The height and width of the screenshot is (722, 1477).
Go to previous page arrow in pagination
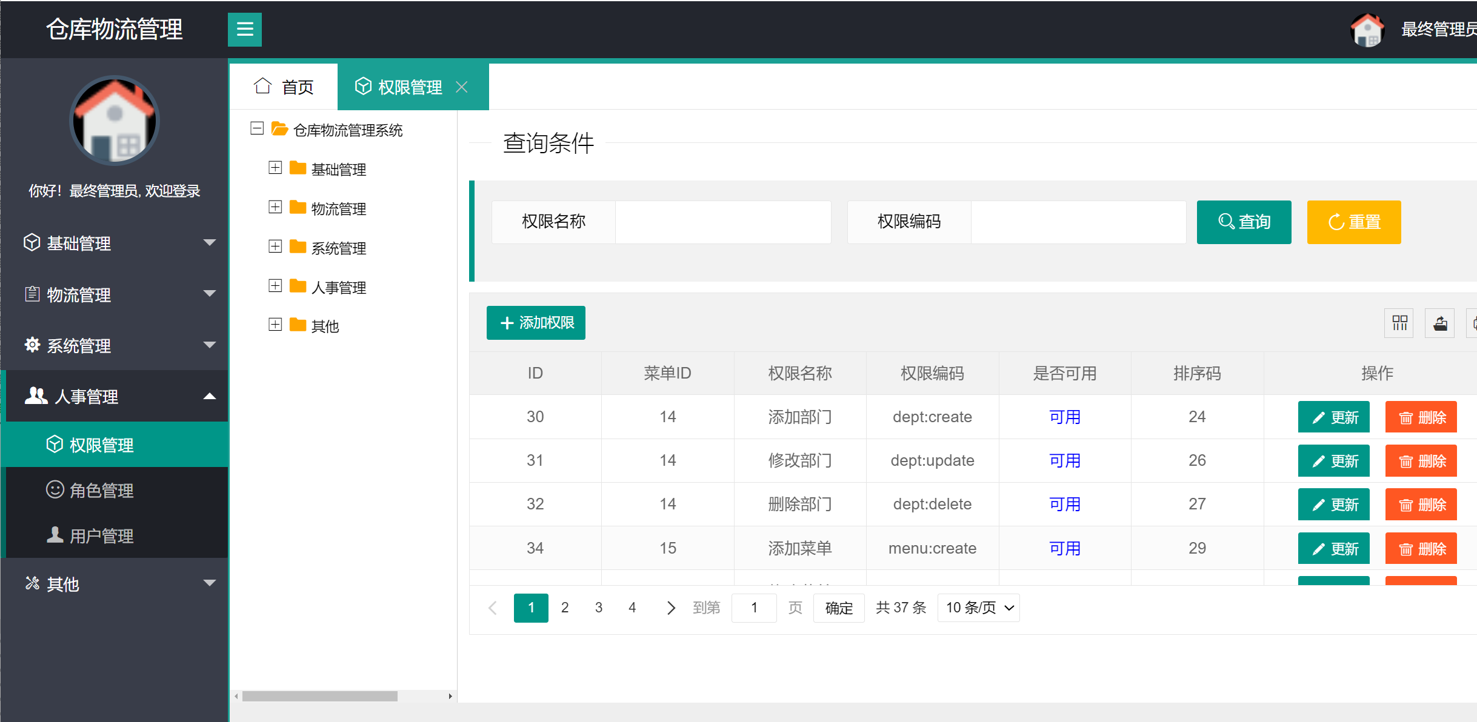click(493, 608)
